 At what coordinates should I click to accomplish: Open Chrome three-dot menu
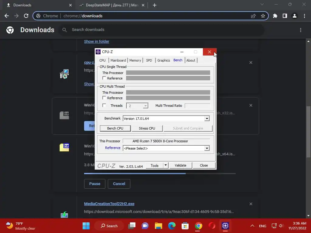point(304,16)
